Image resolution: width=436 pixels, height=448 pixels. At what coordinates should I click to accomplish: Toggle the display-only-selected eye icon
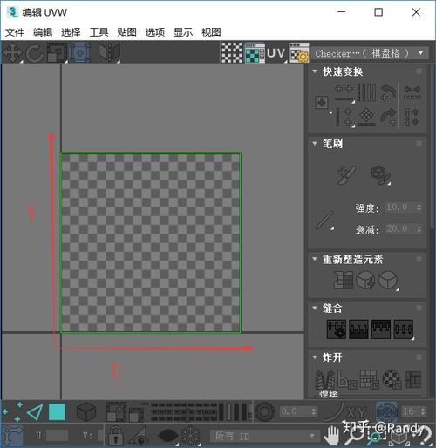[x=139, y=435]
